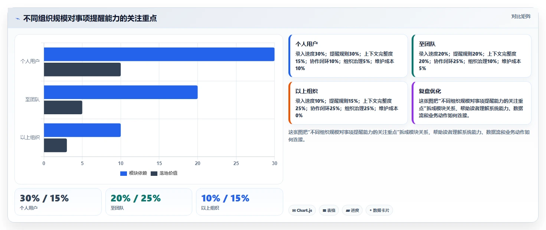Click the dark 落地价值 bar for 个人用户
This screenshot has height=230, width=546.
tap(82, 69)
